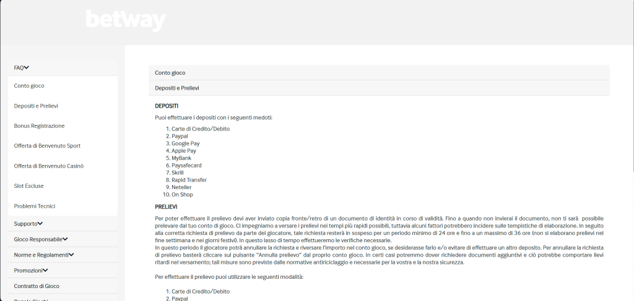This screenshot has width=634, height=301.
Task: Open Conto gioco in sidebar
Action: (29, 86)
